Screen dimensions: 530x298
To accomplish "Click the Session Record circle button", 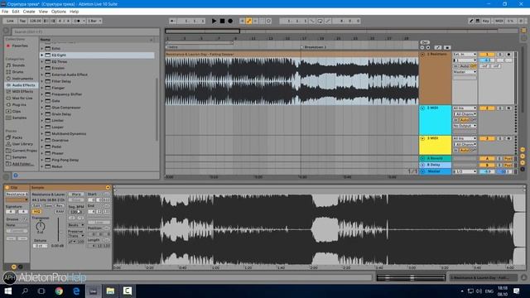I will 268,21.
